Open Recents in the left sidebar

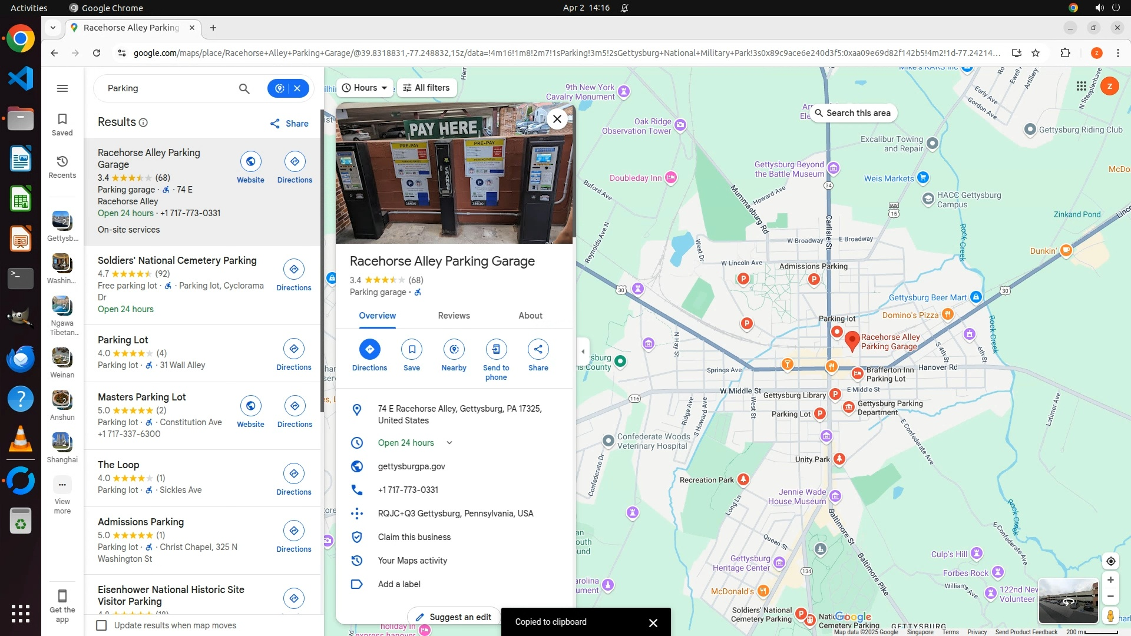(x=62, y=167)
